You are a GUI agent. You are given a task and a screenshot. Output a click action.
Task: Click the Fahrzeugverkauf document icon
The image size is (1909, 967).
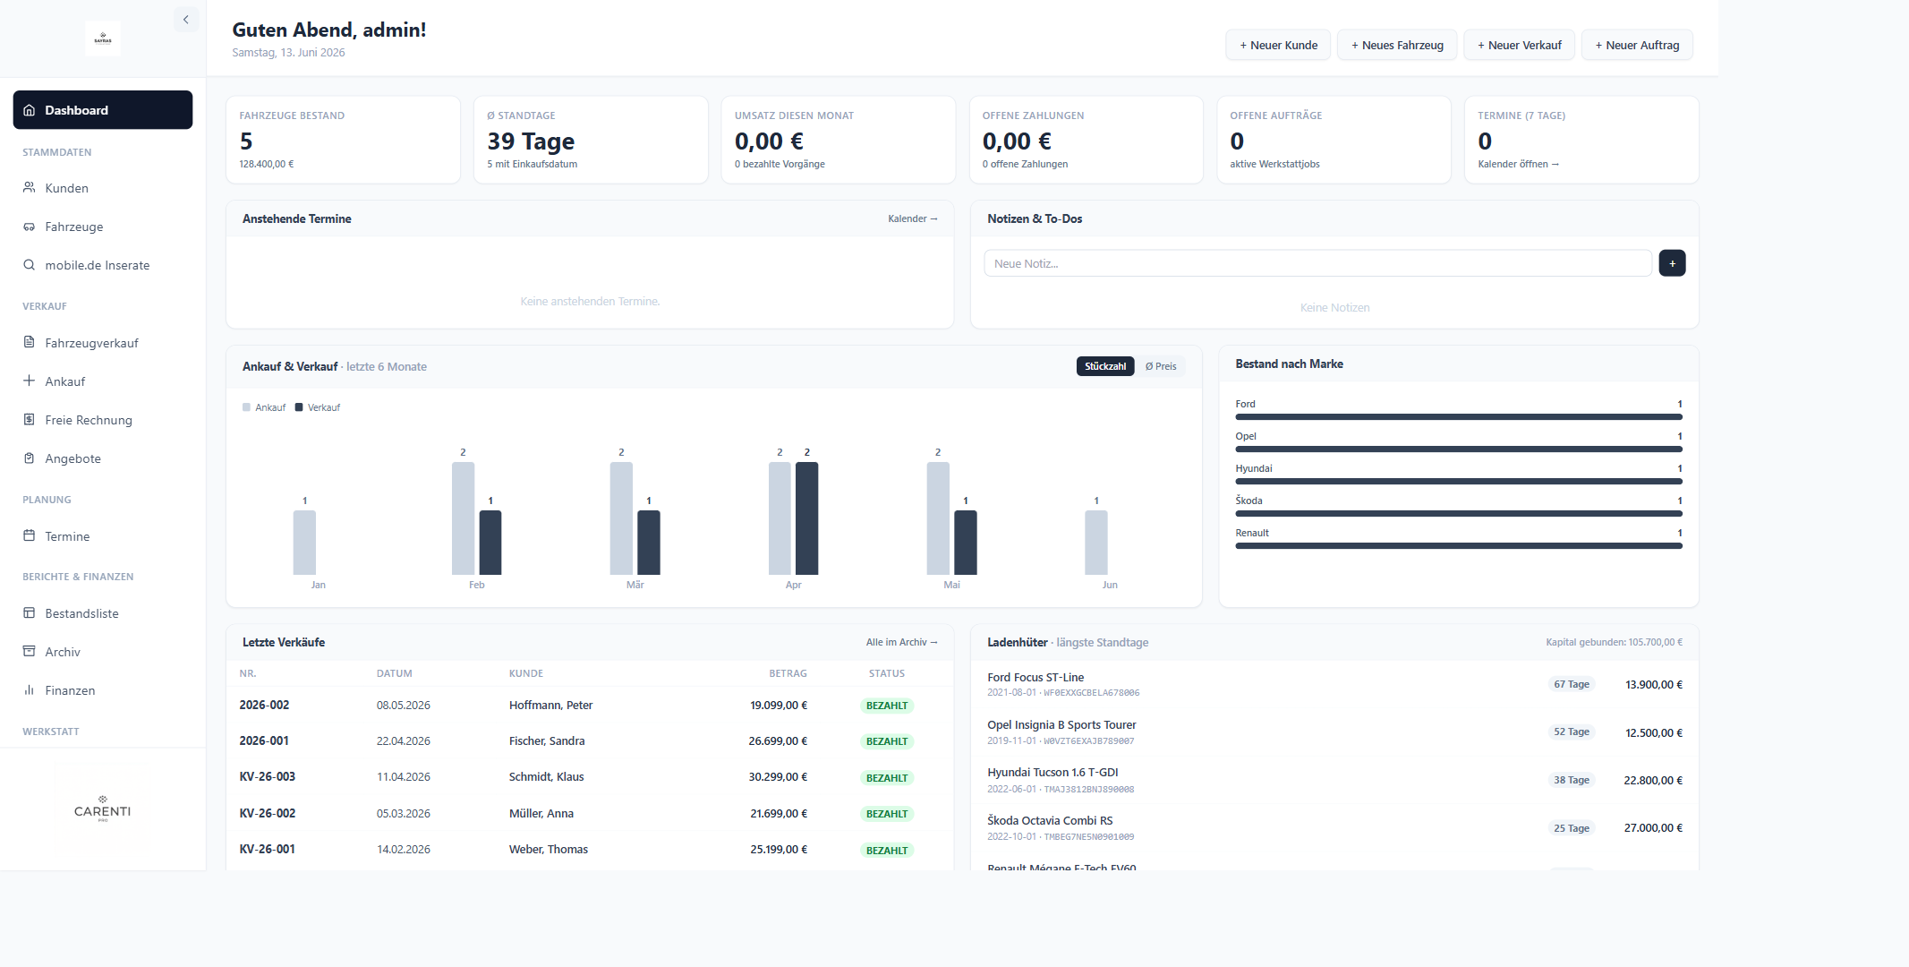click(x=30, y=343)
